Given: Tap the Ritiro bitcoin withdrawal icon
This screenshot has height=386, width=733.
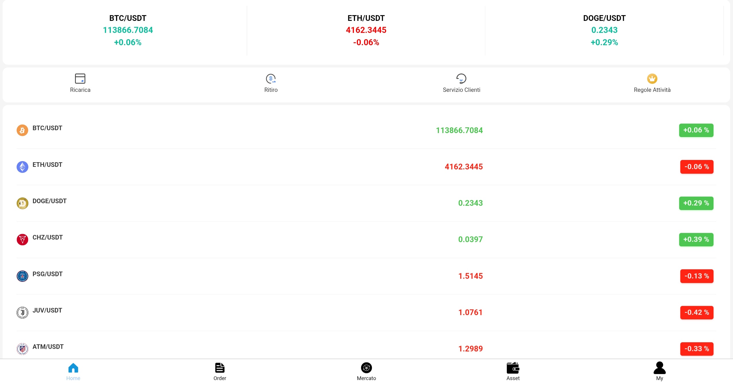Looking at the screenshot, I should tap(271, 78).
